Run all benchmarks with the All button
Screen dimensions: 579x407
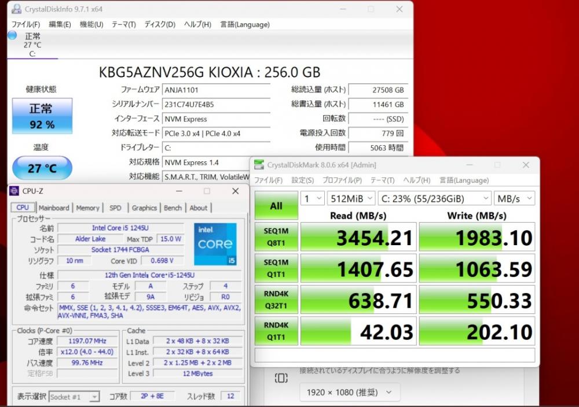pyautogui.click(x=276, y=206)
